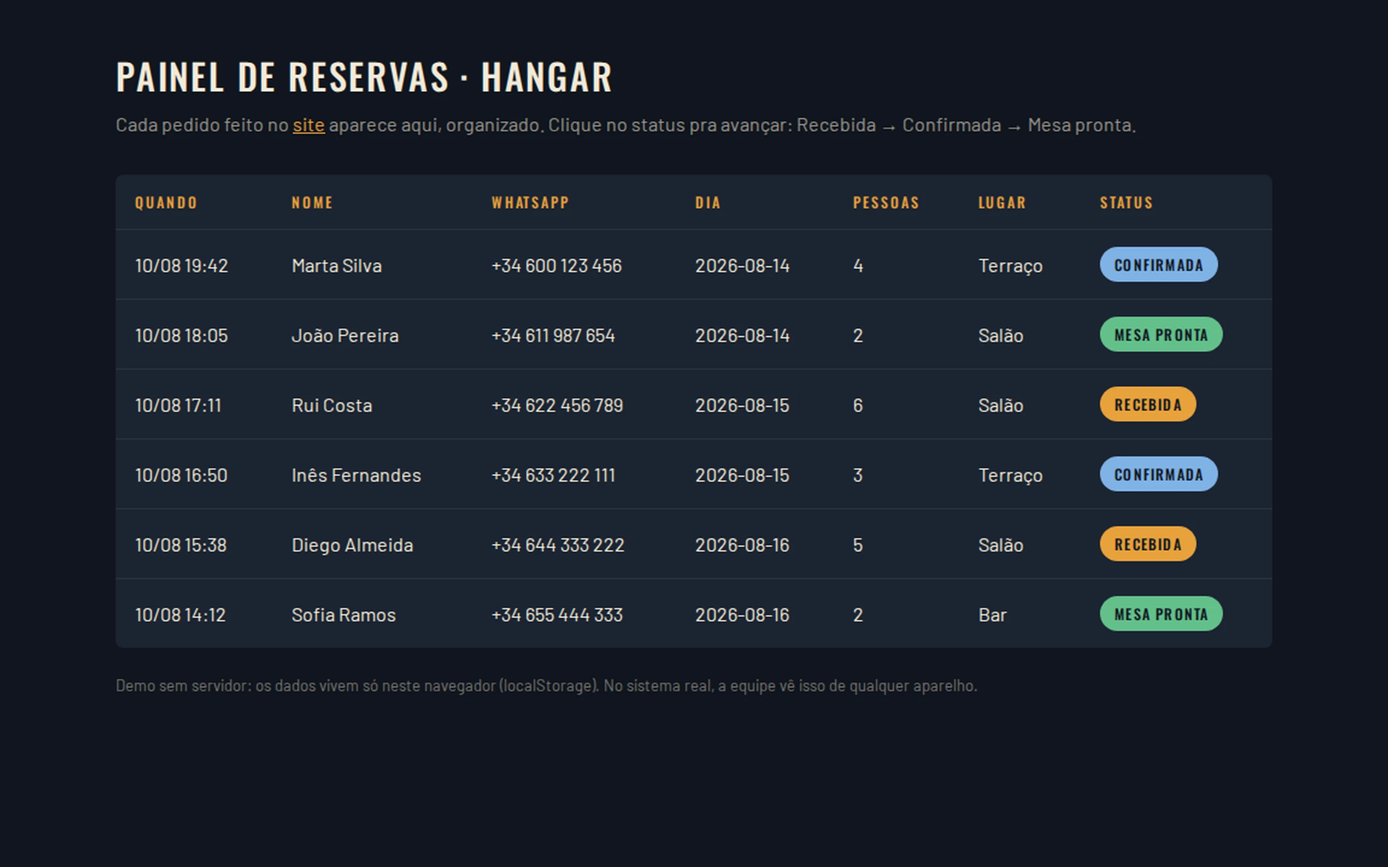This screenshot has height=867, width=1388.
Task: Click timestamp 10/08 18:05
Action: [x=181, y=335]
